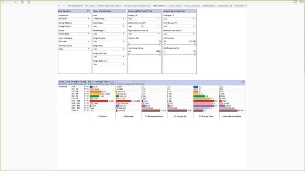Expand the Donor Type dropdown
The width and height of the screenshot is (305, 171).
[x=109, y=26]
